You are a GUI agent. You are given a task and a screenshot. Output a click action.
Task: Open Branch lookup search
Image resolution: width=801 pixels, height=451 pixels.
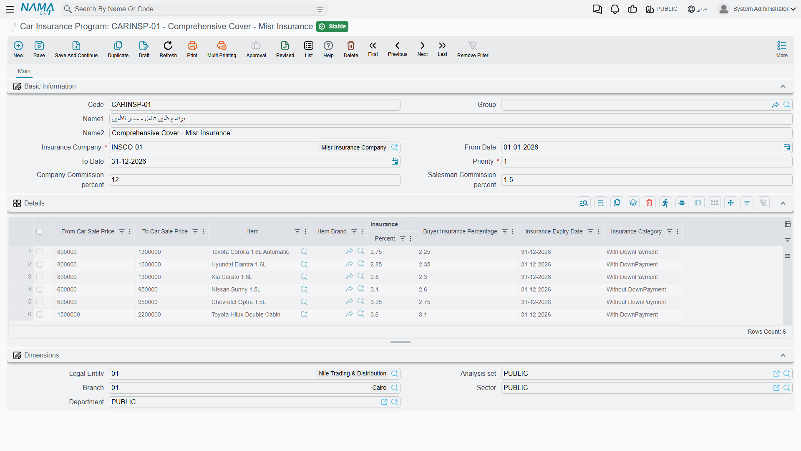pos(395,388)
